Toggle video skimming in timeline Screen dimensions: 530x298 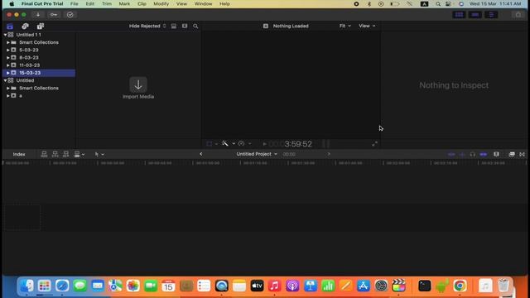coord(451,155)
